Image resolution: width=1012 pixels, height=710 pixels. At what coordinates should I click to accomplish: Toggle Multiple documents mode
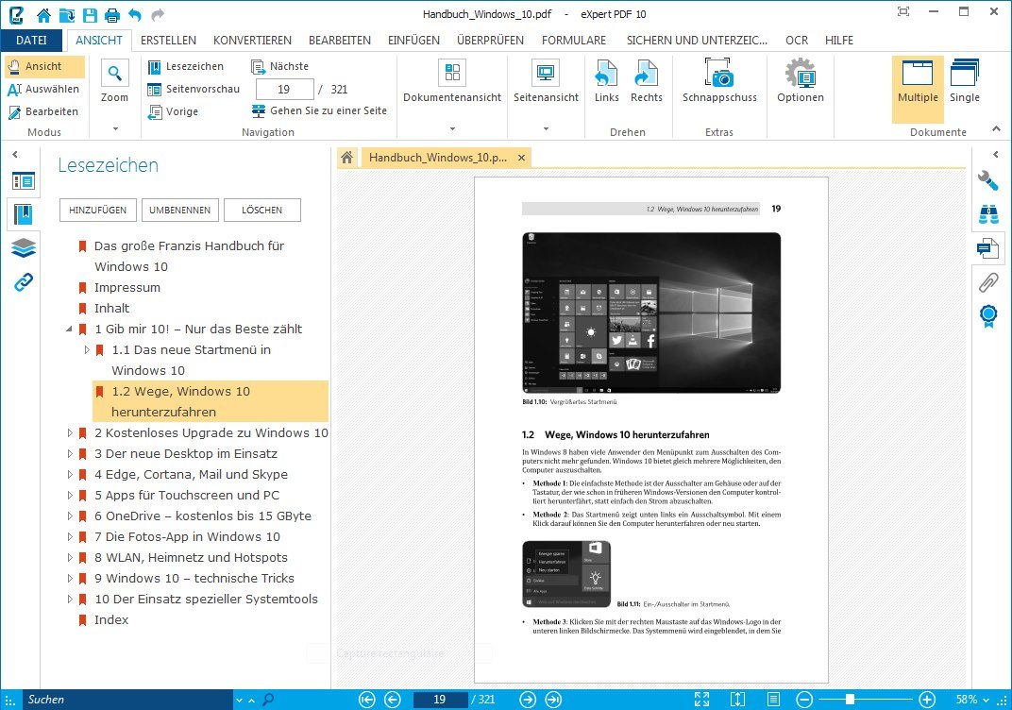tap(918, 89)
